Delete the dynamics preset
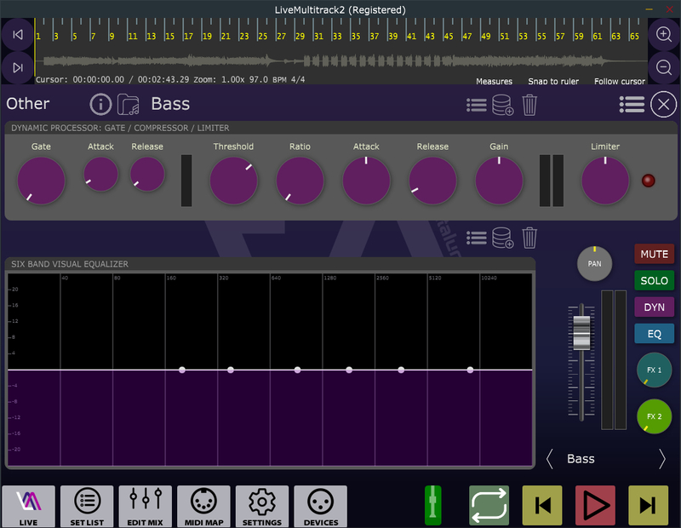The height and width of the screenshot is (528, 681). click(529, 105)
